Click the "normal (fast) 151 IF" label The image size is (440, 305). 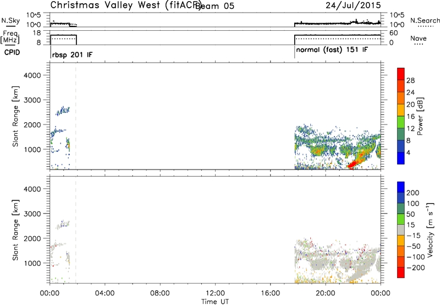(x=332, y=50)
